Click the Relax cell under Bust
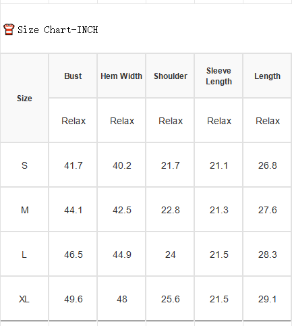This screenshot has width=292, height=326. 74,121
